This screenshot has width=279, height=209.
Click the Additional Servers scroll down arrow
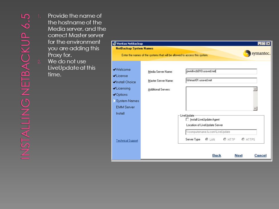pyautogui.click(x=255, y=108)
